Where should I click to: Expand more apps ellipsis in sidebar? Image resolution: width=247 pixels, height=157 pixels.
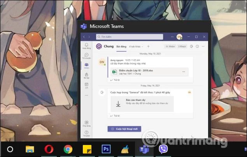tap(86, 95)
